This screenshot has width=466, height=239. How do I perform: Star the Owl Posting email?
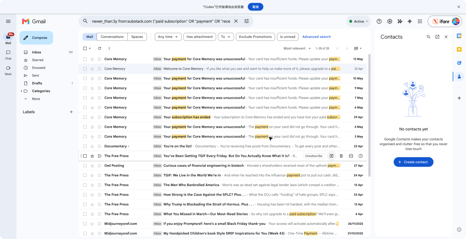[x=92, y=166]
